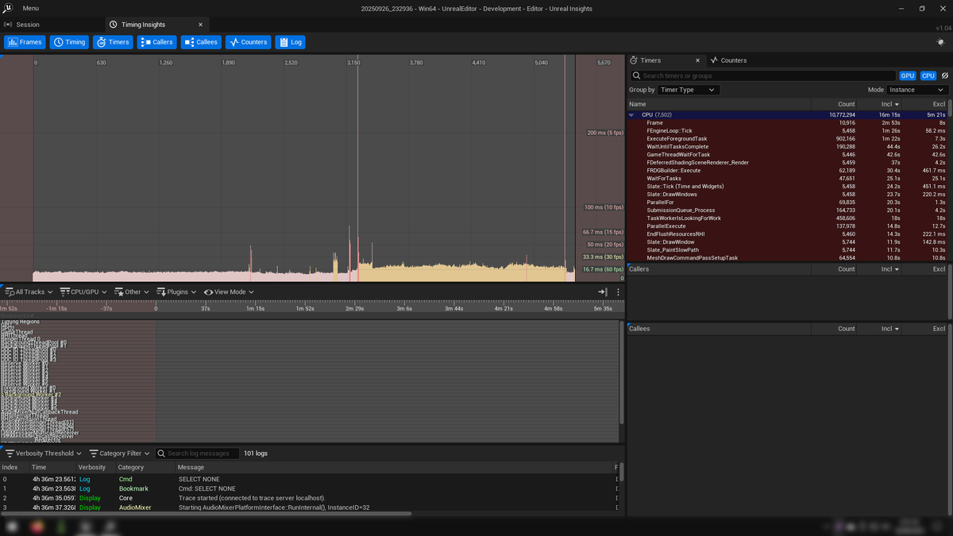
Task: Toggle the Timing panel button
Action: (70, 42)
